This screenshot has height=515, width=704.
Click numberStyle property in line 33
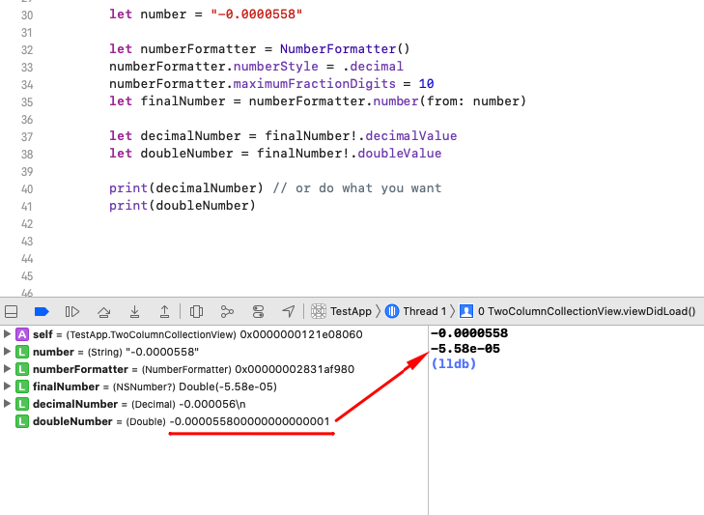tap(275, 66)
